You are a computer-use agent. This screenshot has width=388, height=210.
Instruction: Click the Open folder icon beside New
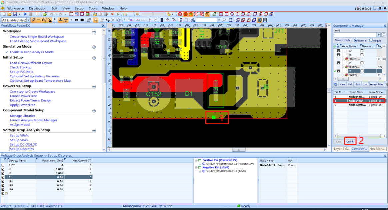coord(9,14)
